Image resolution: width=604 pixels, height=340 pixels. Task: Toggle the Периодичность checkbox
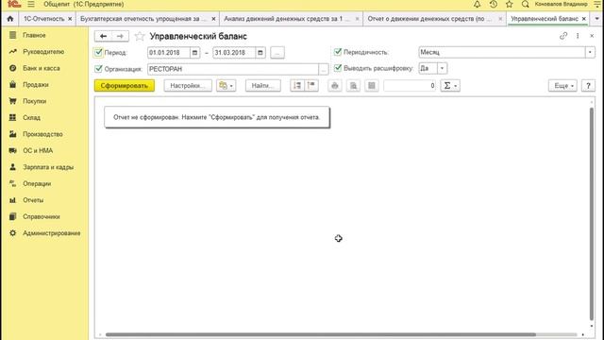pyautogui.click(x=338, y=52)
